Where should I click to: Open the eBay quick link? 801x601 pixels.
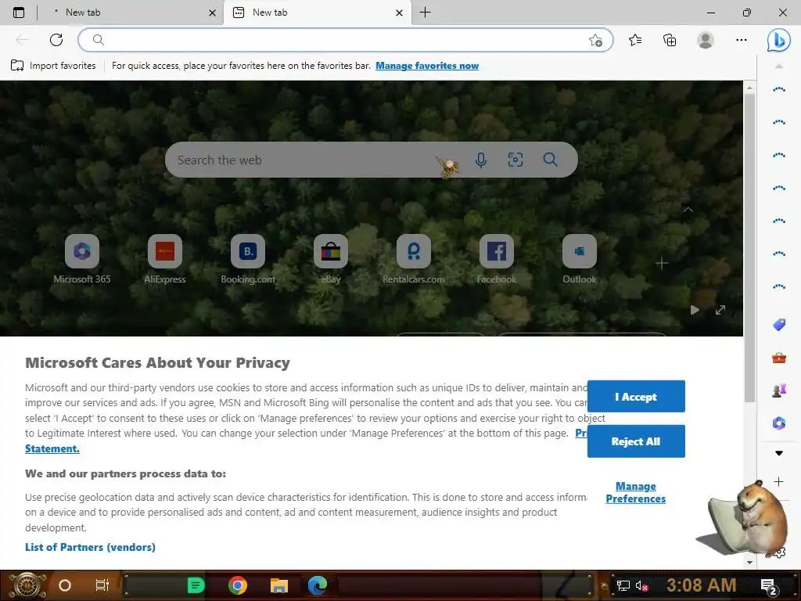click(331, 259)
